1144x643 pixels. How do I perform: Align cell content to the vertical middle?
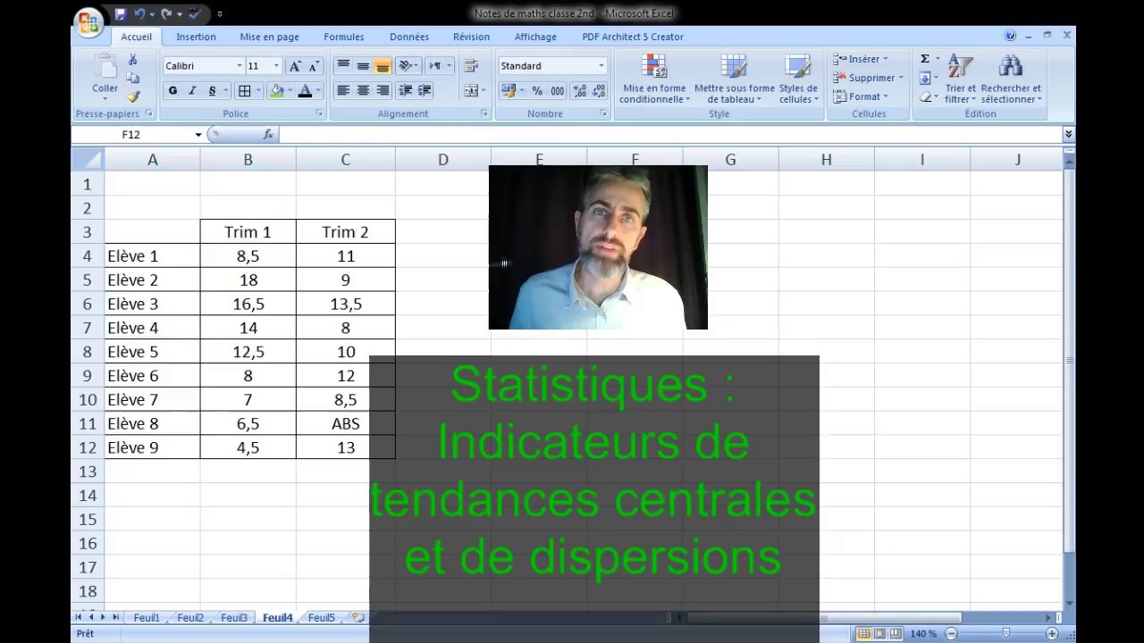[x=363, y=66]
